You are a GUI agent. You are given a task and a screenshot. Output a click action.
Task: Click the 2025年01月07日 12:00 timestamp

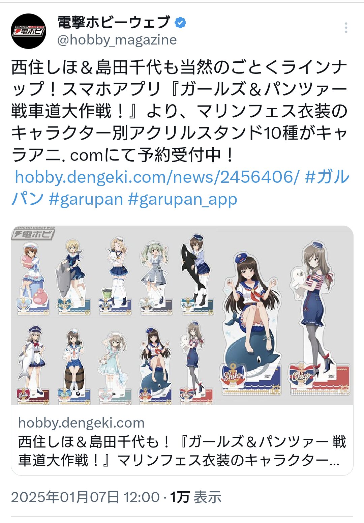(85, 497)
